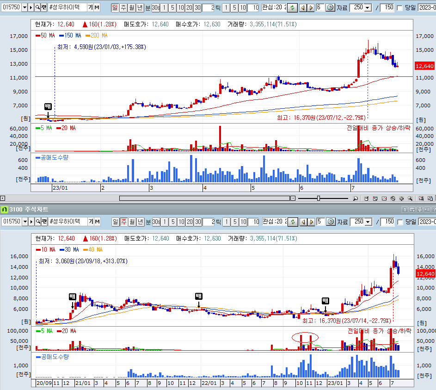Image resolution: width=436 pixels, height=390 pixels.
Task: Select the 10 minute button in the lower toolbar
Action: click(x=182, y=222)
